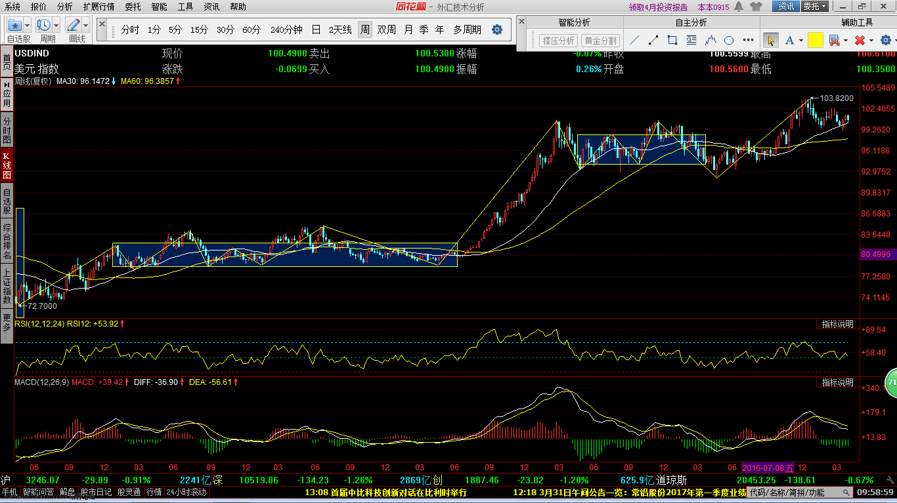897x503 pixels.
Task: Open the eraser tool dropdown arrow
Action: pyautogui.click(x=846, y=41)
